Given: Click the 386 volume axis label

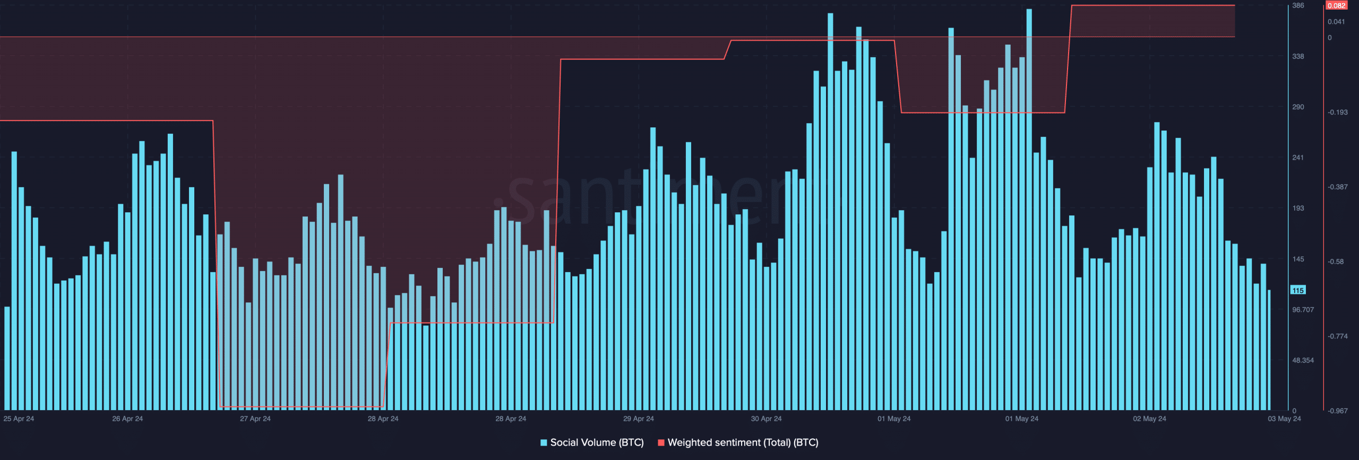Looking at the screenshot, I should [x=1298, y=5].
